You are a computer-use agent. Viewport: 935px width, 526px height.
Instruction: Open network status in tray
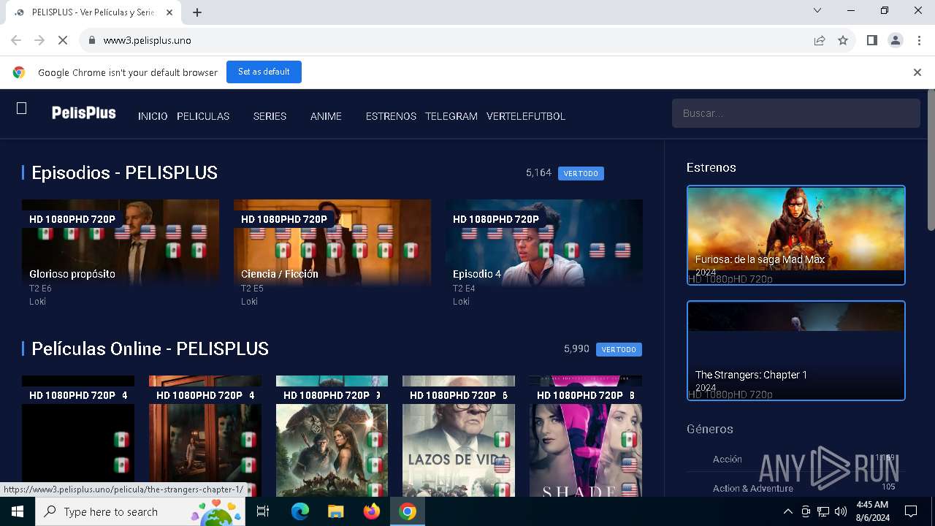(823, 511)
